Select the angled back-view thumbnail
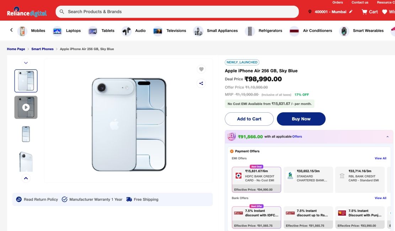Viewport: 395px width, 231px height. tap(26, 161)
